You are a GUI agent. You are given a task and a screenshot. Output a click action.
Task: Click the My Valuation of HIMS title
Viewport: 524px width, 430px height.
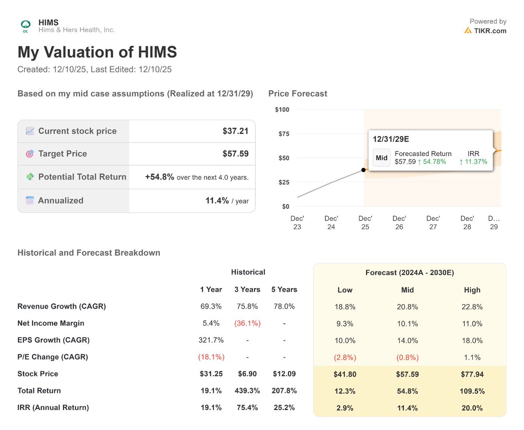pyautogui.click(x=97, y=52)
